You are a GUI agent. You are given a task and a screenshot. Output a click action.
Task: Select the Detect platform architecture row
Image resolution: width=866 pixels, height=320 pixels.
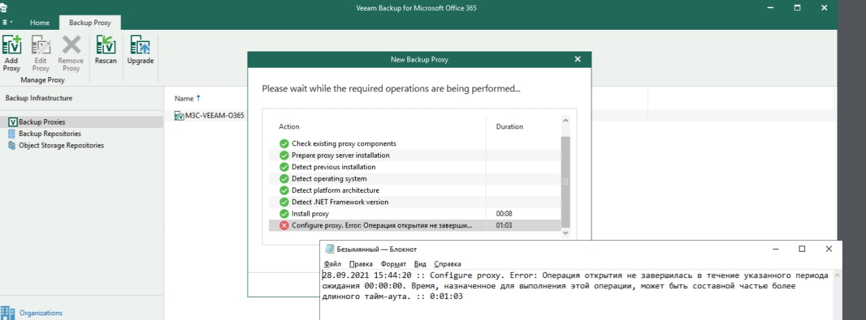[415, 190]
